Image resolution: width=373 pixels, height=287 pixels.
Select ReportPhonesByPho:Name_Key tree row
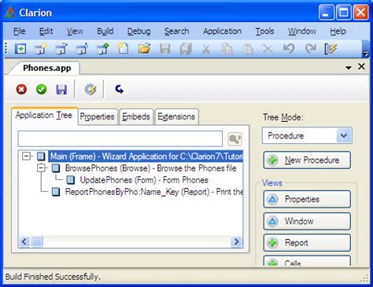click(154, 192)
